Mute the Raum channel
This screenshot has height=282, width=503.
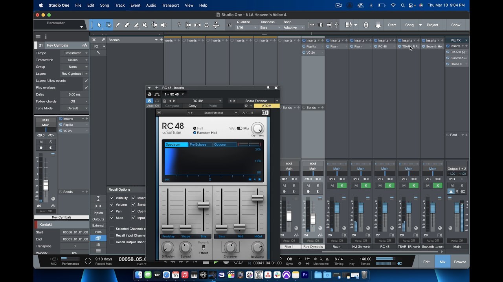[x=332, y=186]
